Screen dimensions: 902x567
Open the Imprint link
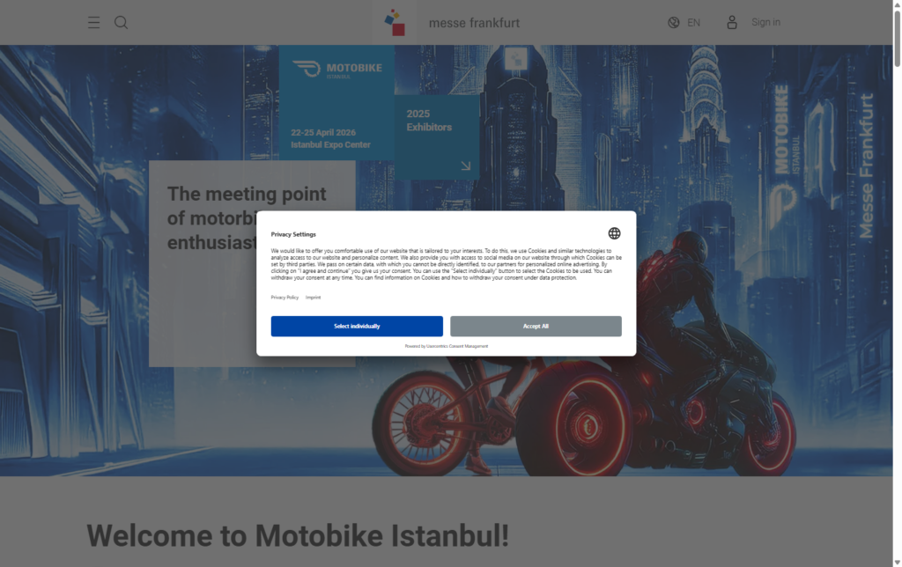(313, 298)
